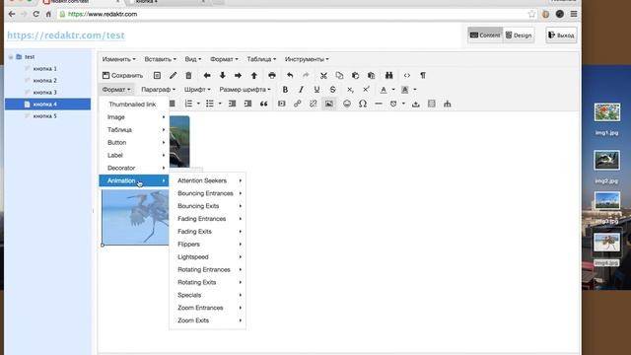Open the Вставить menu
Screen dimensions: 631x355
[x=160, y=59]
